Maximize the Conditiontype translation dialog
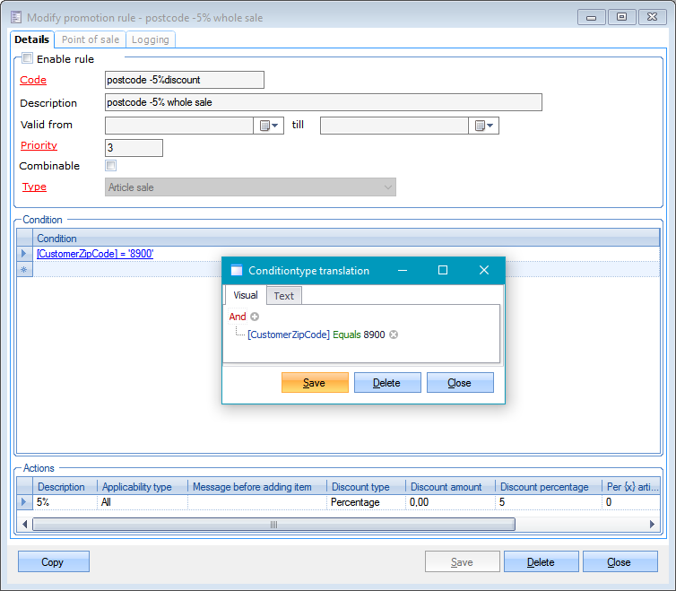Viewport: 676px width, 591px height. 442,270
